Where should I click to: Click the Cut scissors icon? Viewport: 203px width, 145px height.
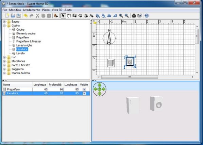pyautogui.click(x=37, y=16)
